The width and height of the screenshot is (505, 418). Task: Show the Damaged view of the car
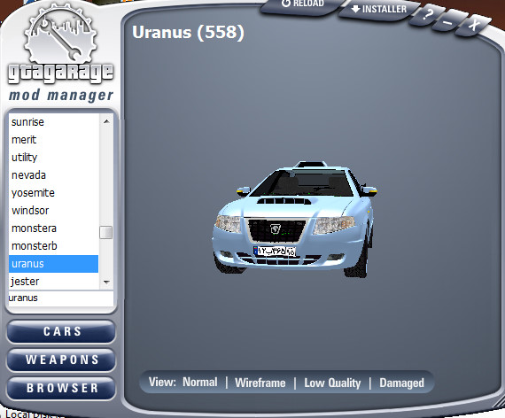pyautogui.click(x=401, y=383)
